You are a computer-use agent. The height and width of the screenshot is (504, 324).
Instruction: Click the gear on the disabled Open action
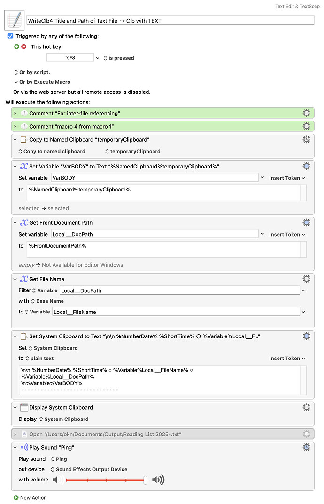[306, 434]
